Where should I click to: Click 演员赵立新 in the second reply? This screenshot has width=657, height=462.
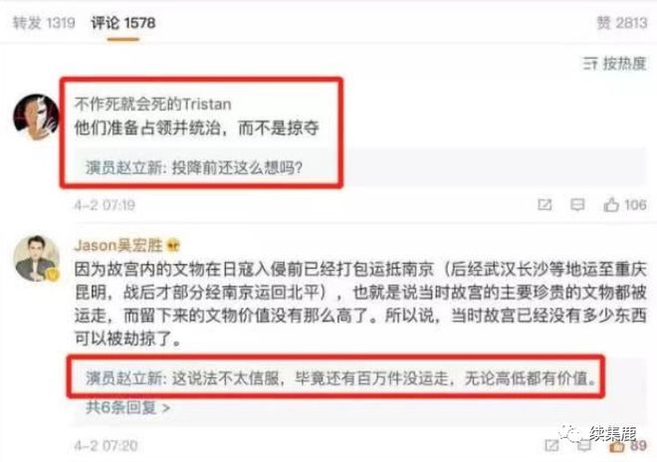click(123, 378)
